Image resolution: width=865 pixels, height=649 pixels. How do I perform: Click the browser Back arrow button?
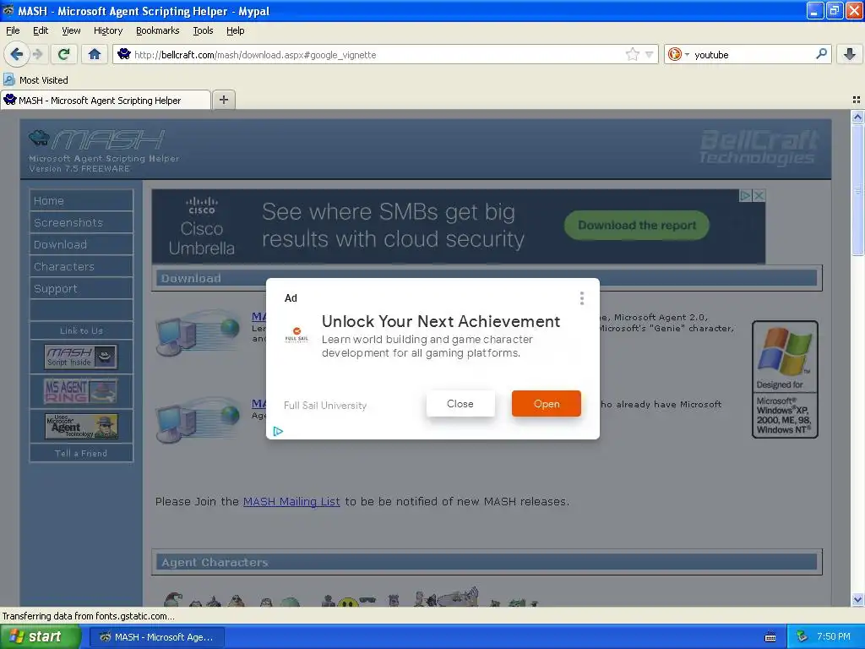point(16,54)
